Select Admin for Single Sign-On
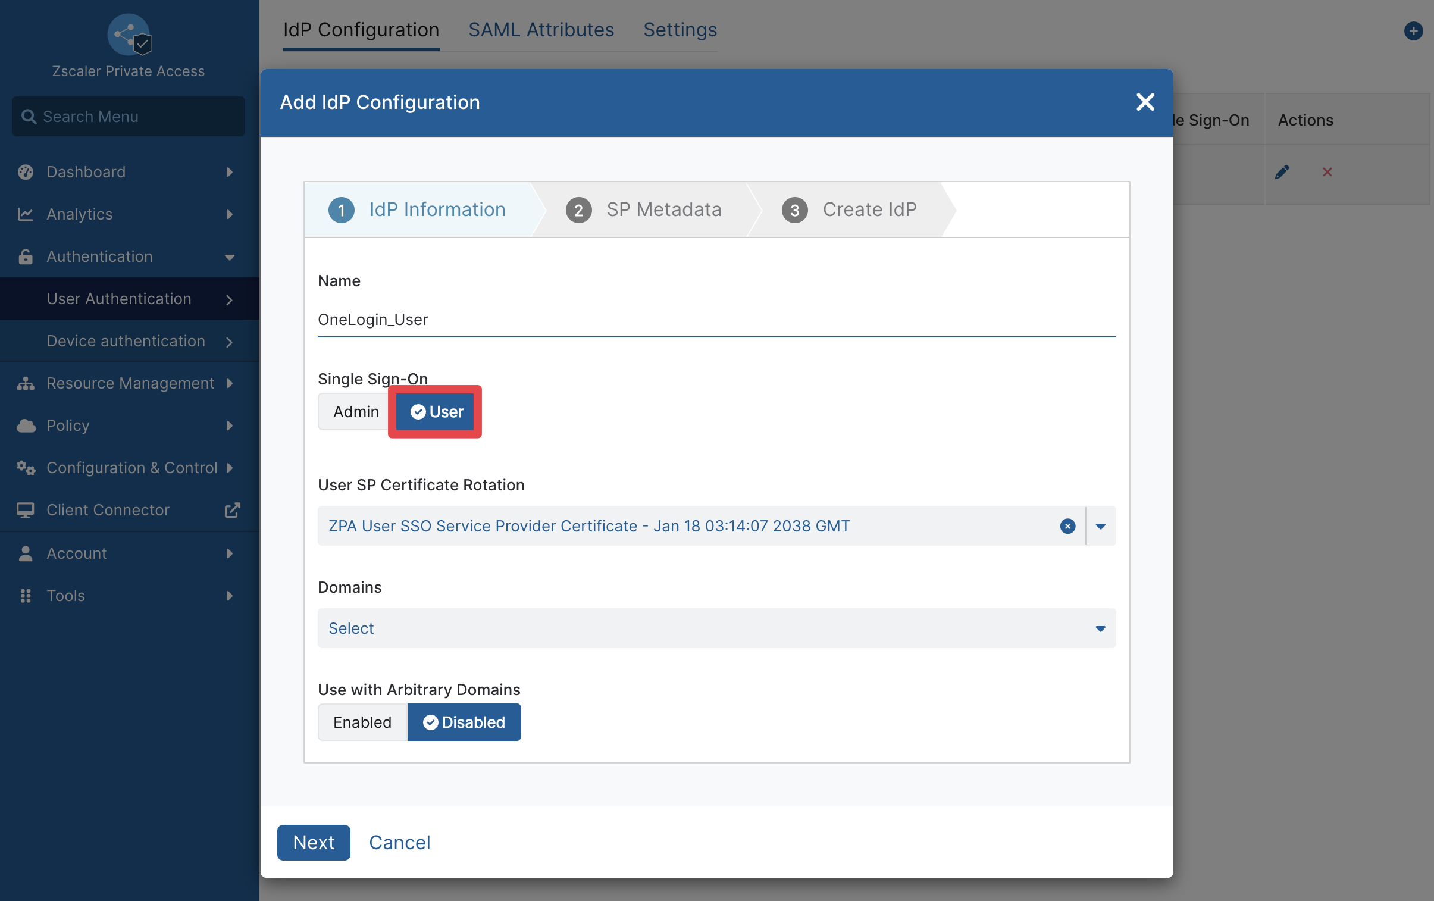 click(355, 411)
